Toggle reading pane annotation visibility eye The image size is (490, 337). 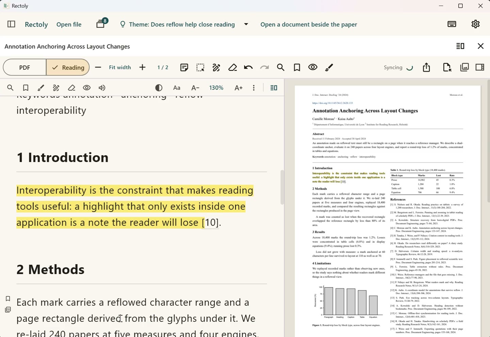tap(87, 88)
